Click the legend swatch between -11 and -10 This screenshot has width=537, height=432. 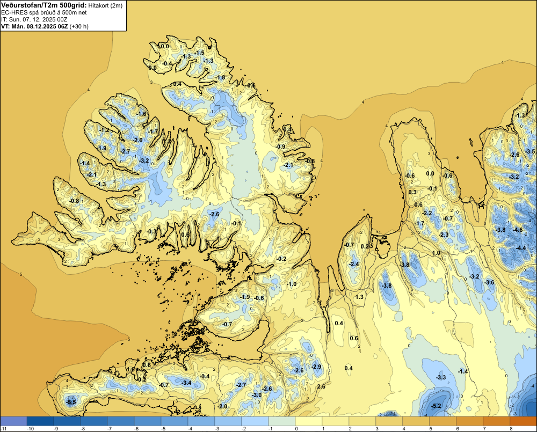(x=13, y=421)
